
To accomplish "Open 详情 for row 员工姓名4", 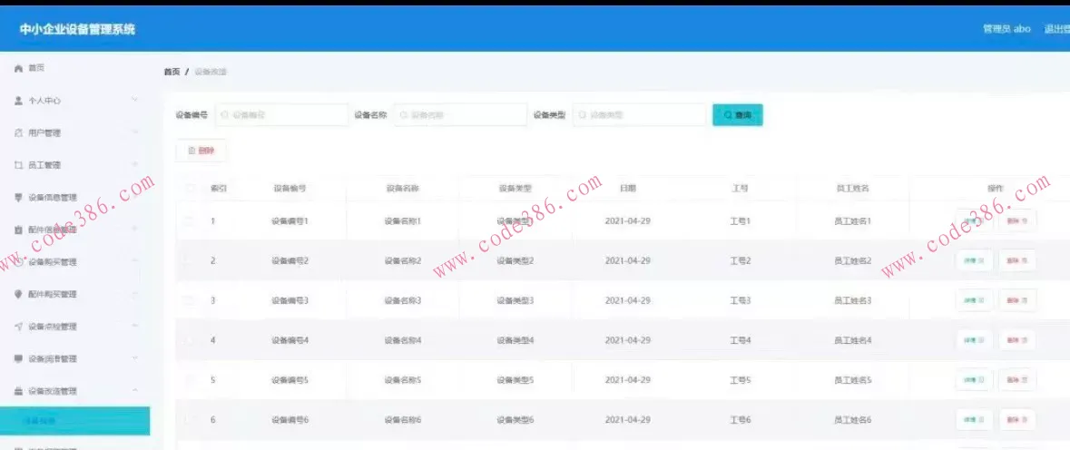I will pyautogui.click(x=974, y=339).
